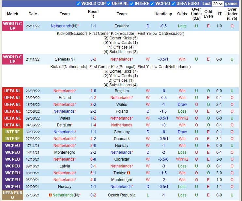Click the Senegal(N) team name
The height and width of the screenshot is (201, 242).
65,59
